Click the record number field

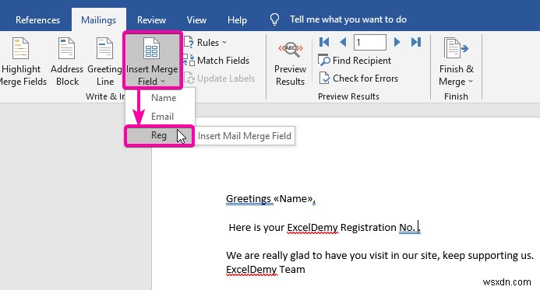(x=370, y=42)
